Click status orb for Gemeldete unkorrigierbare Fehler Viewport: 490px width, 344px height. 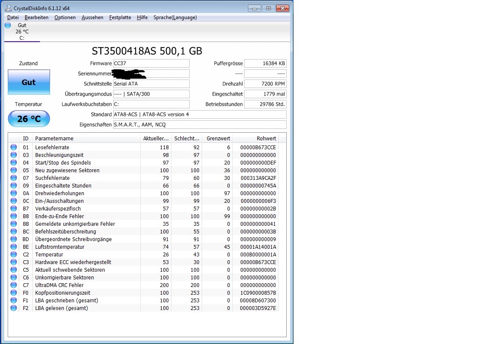[14, 224]
